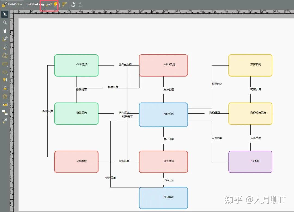The image size is (294, 212).
Task: Select the Ellipse tool
Action: click(5, 72)
